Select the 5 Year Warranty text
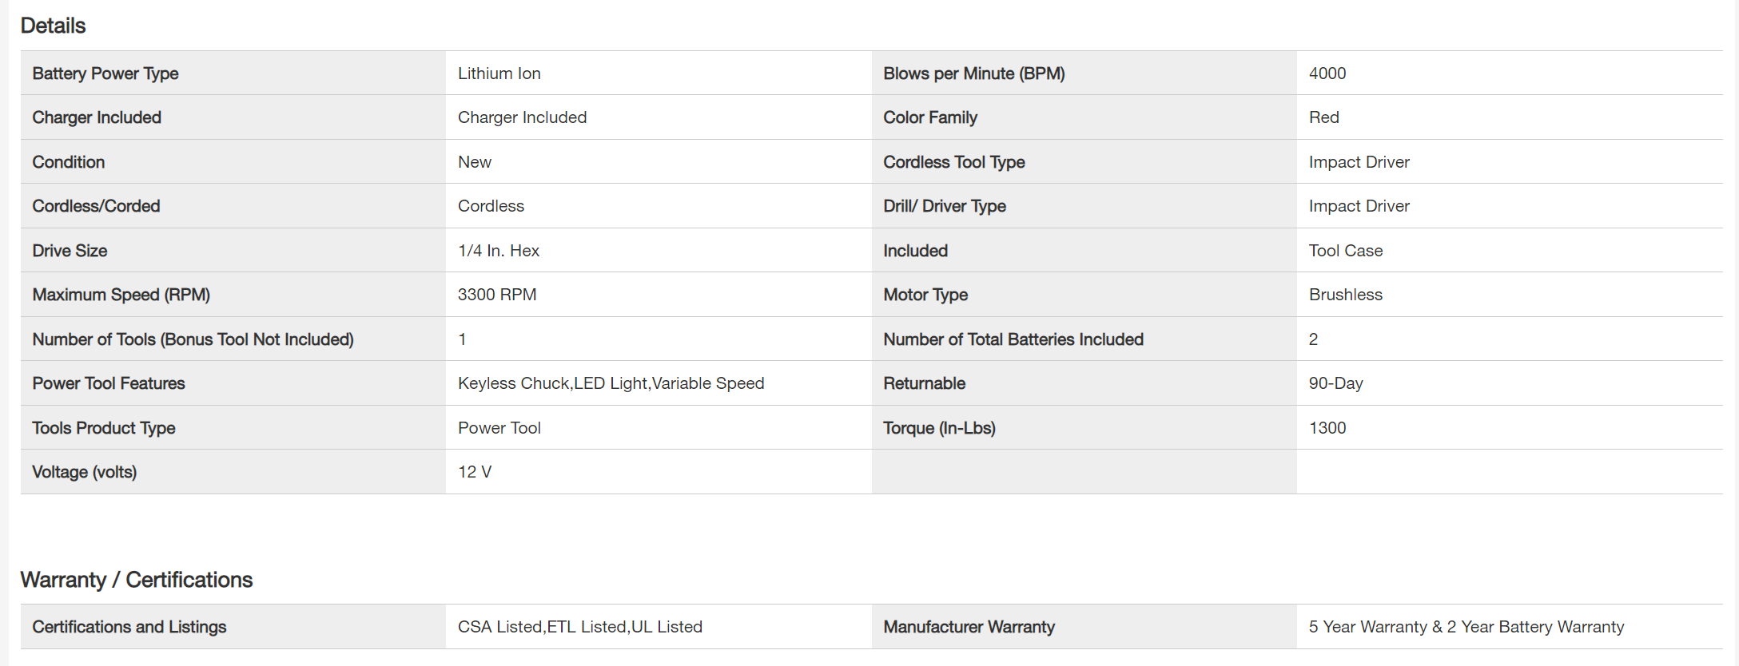 1367,627
